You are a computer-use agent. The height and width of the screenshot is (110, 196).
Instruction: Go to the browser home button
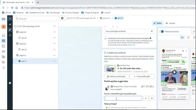pyautogui.click(x=17, y=8)
